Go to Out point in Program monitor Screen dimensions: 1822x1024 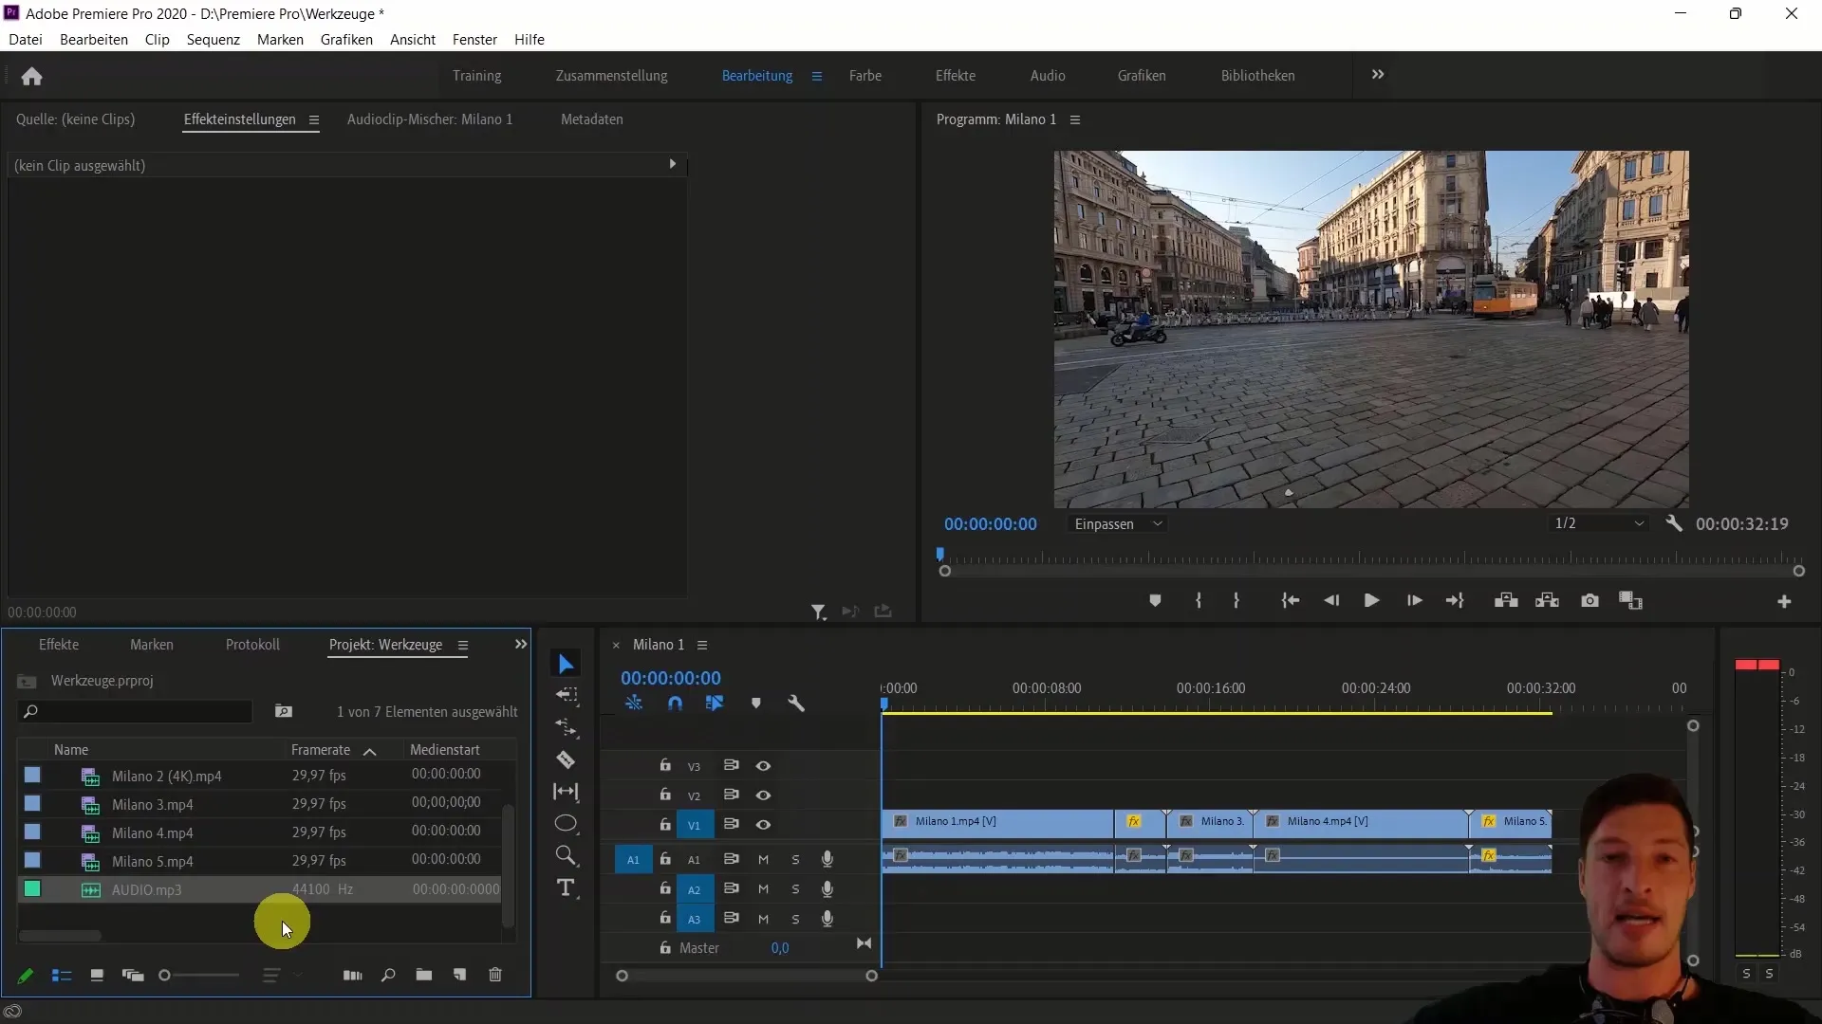(1455, 600)
